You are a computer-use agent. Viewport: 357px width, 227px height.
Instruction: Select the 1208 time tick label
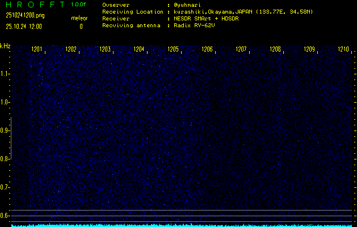point(275,50)
